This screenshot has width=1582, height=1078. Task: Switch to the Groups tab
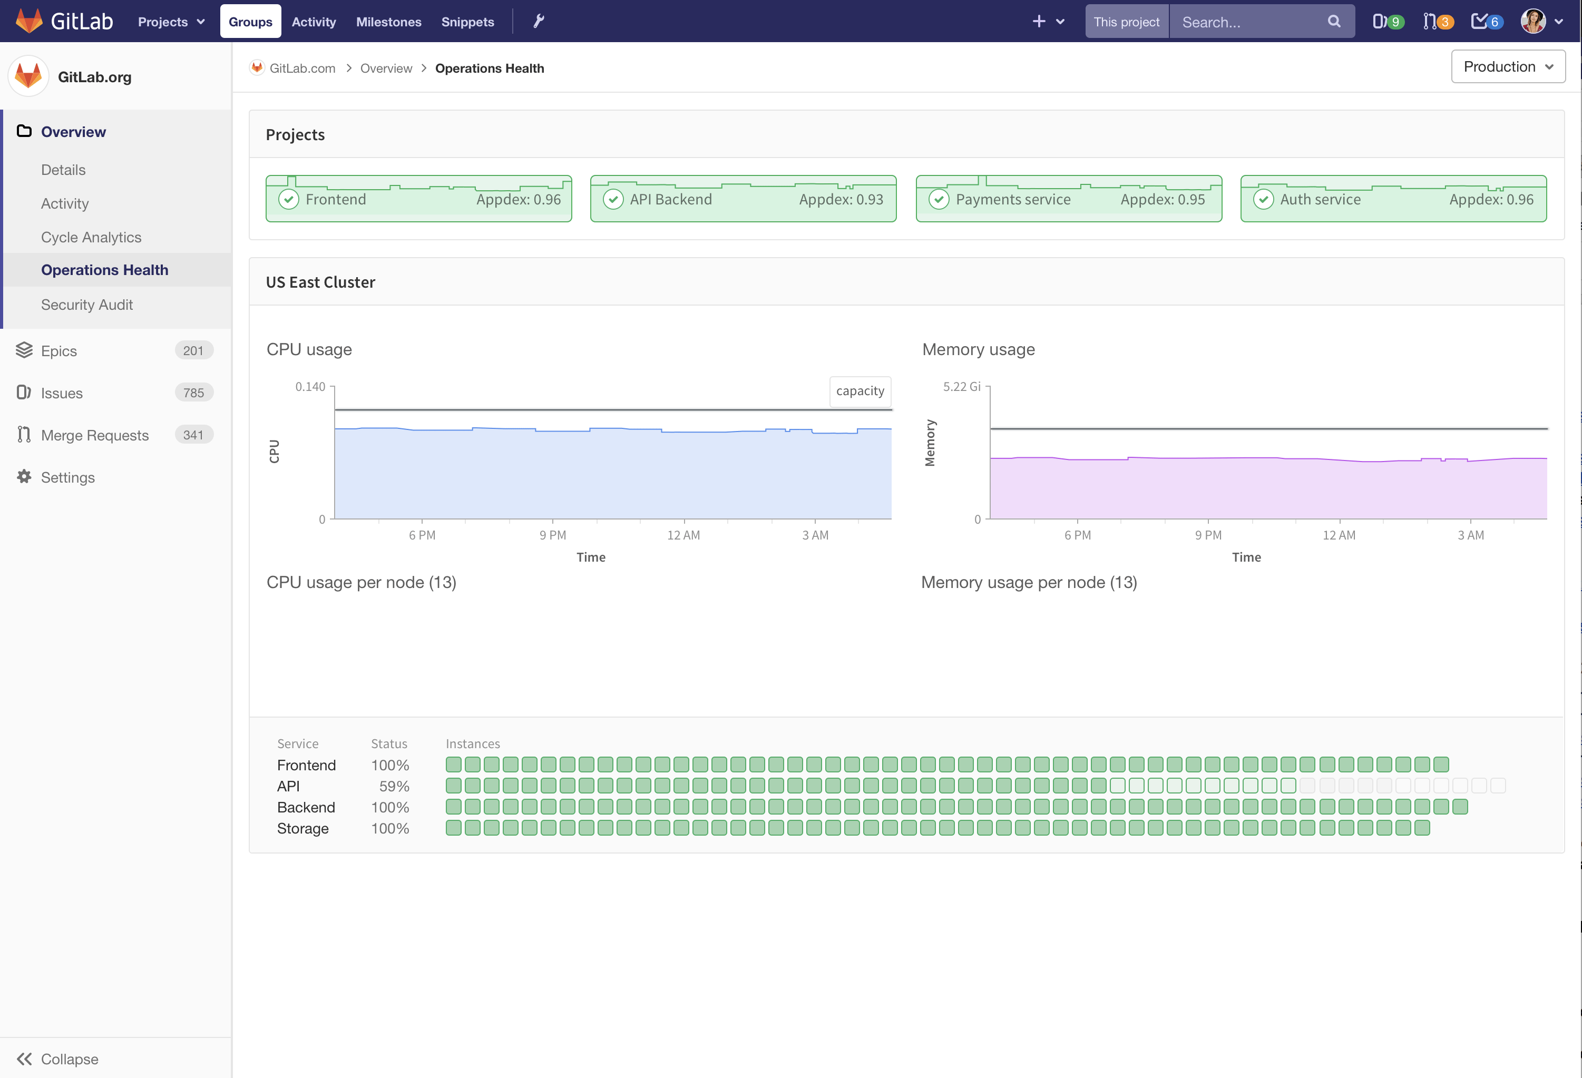click(250, 22)
